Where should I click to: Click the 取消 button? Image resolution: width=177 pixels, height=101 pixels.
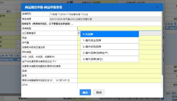[99, 92]
